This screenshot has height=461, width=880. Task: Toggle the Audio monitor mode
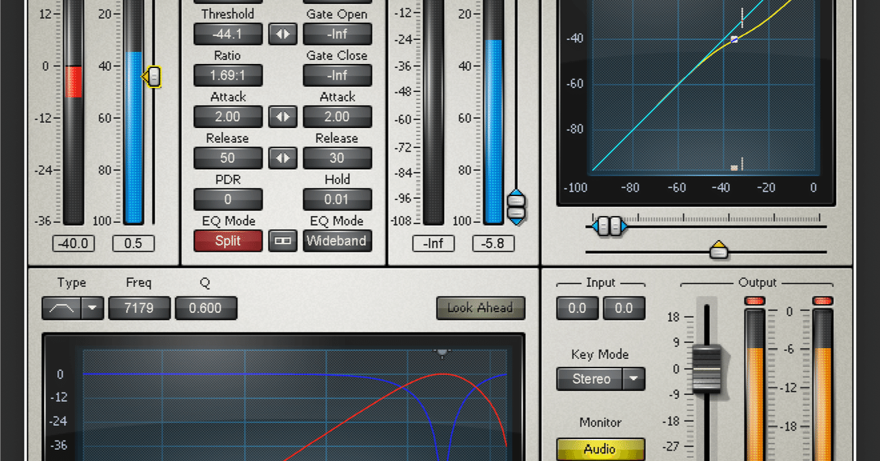pyautogui.click(x=600, y=449)
